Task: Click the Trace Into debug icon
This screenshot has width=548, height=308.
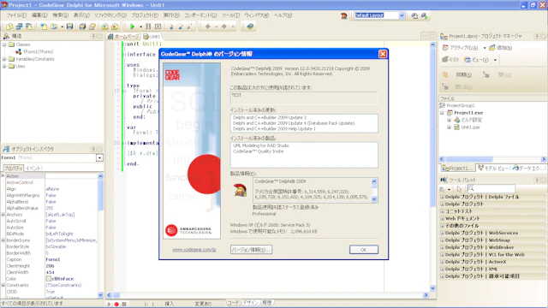Action: coord(171,27)
